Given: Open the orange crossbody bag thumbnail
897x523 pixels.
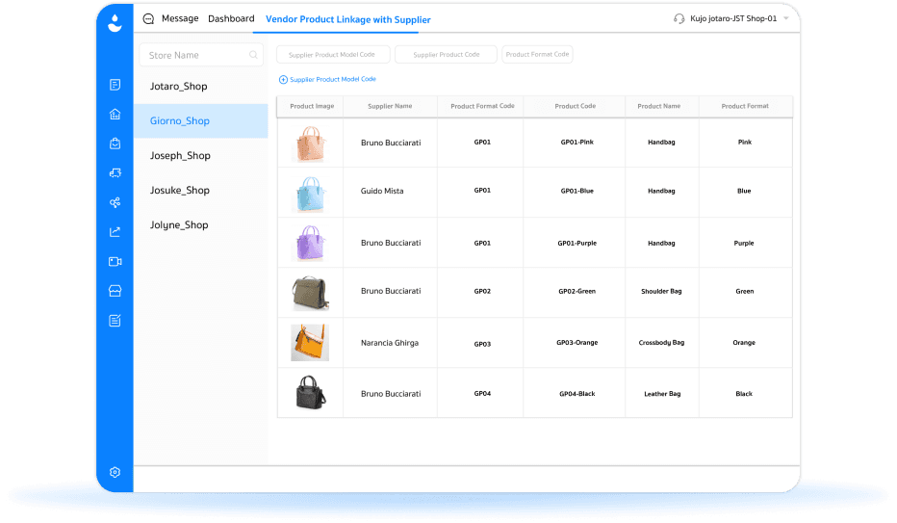Looking at the screenshot, I should [x=310, y=343].
